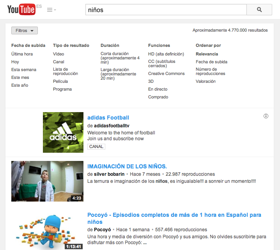Viewport: 280px width, 250px height.
Task: Click the magnifying glass search button
Action: (x=259, y=10)
